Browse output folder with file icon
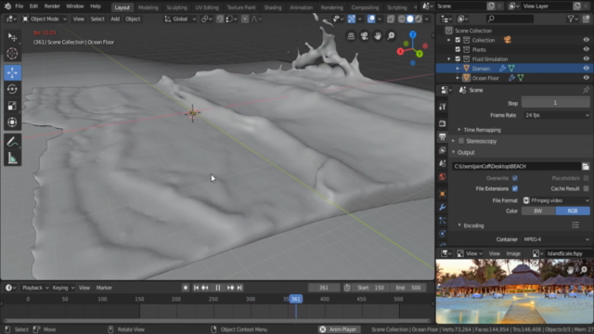Image resolution: width=594 pixels, height=334 pixels. pos(586,166)
